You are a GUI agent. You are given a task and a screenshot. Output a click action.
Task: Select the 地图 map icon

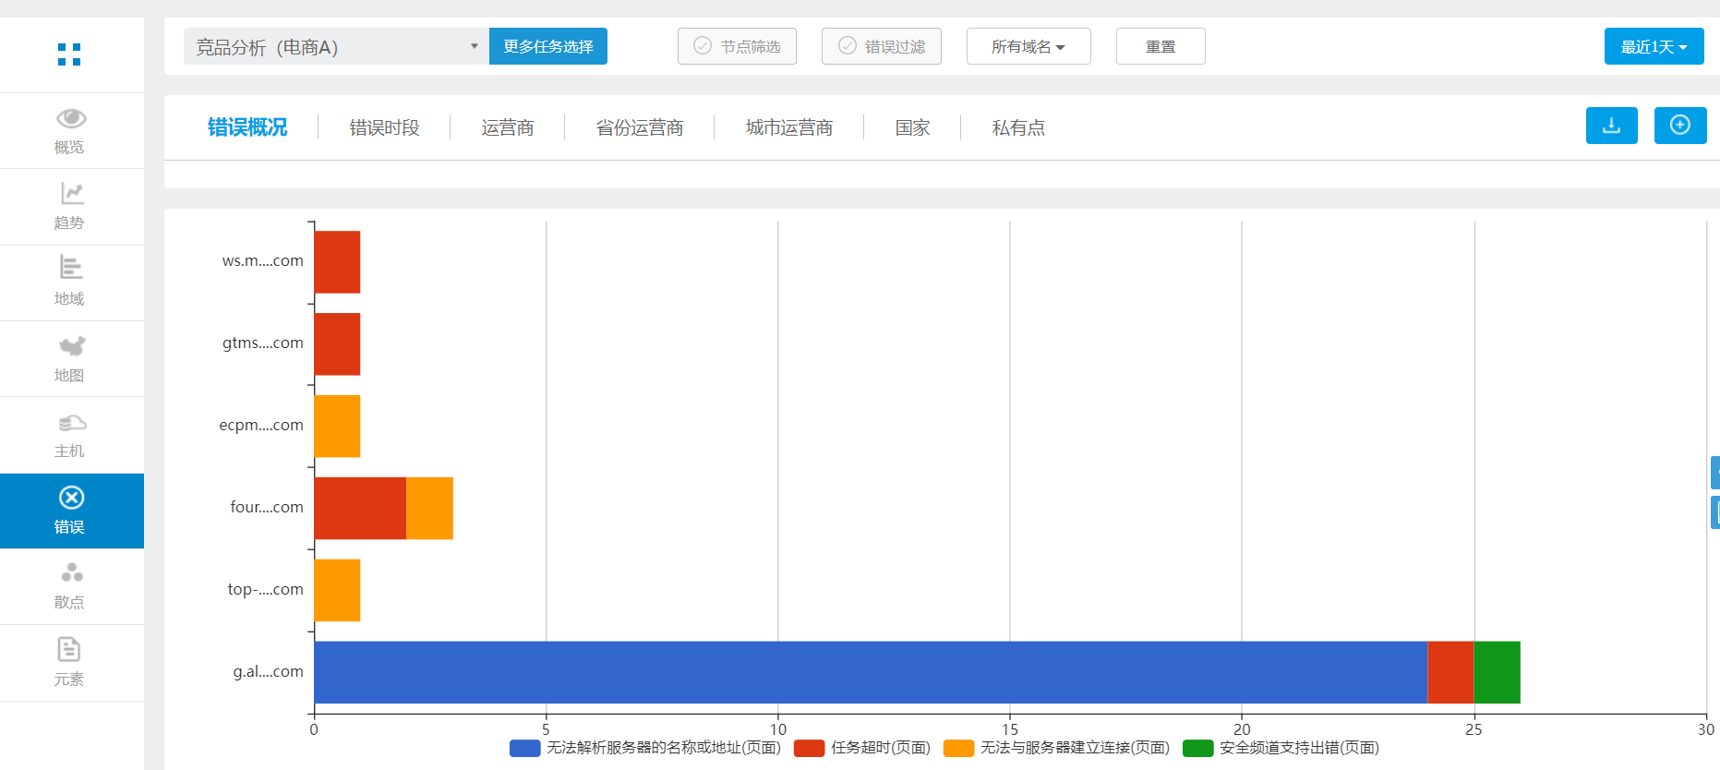(71, 346)
